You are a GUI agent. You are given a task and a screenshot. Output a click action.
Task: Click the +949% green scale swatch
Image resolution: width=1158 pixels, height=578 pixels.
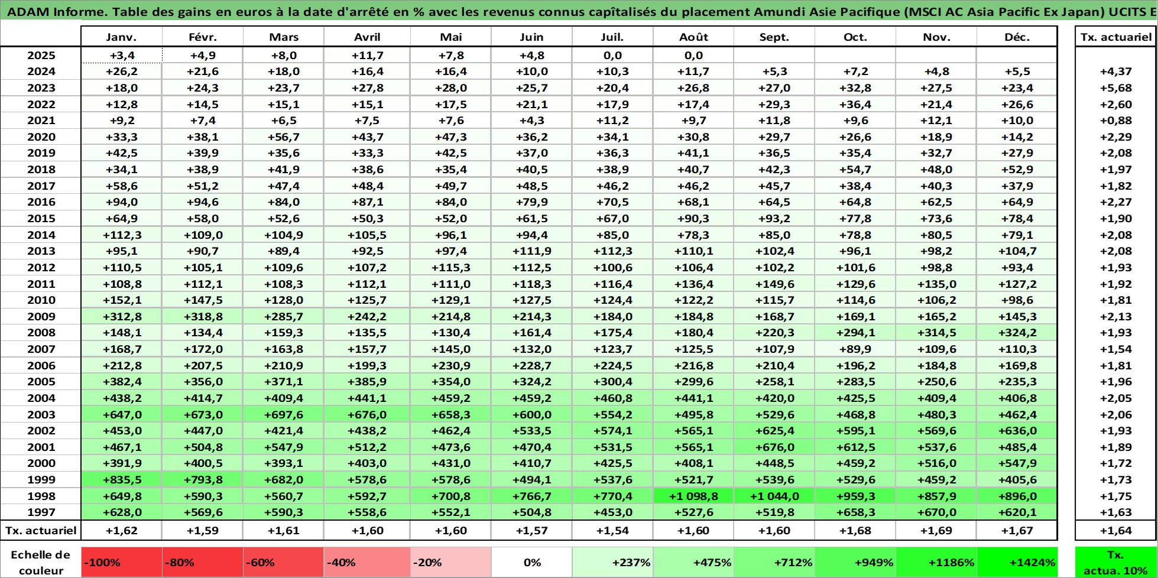855,563
